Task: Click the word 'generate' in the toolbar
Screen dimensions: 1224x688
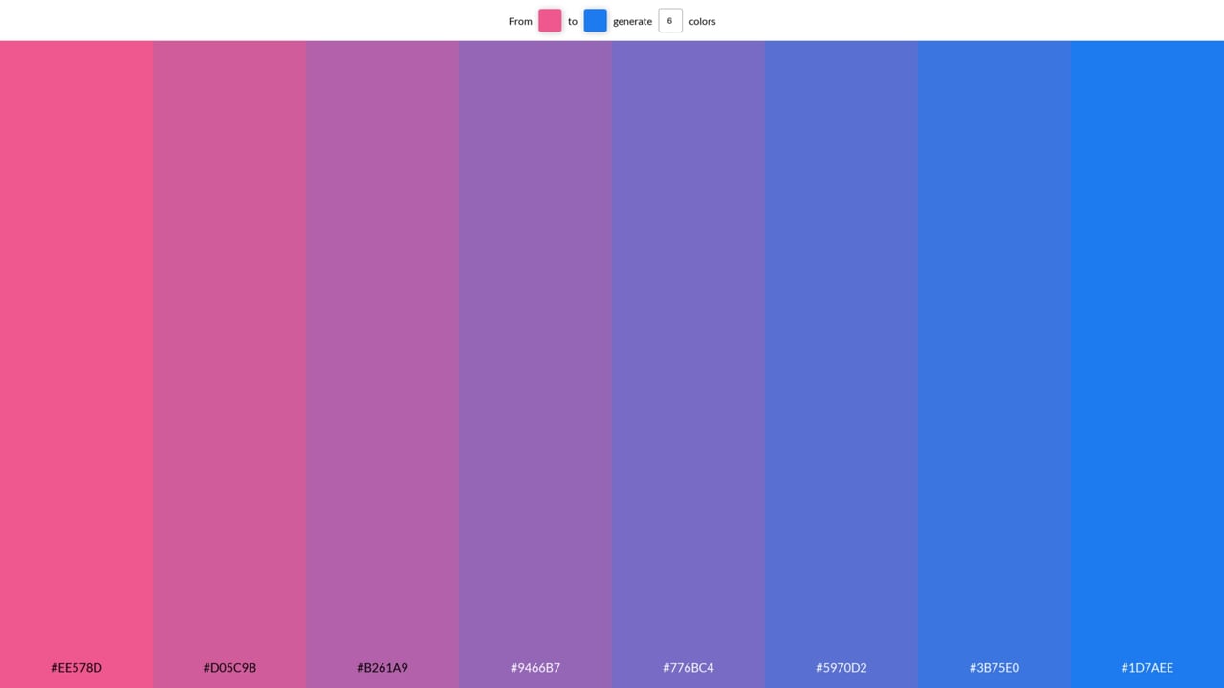Action: point(632,20)
